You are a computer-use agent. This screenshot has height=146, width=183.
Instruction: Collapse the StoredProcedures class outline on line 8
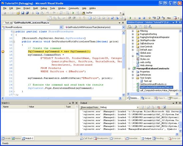(x=14, y=32)
